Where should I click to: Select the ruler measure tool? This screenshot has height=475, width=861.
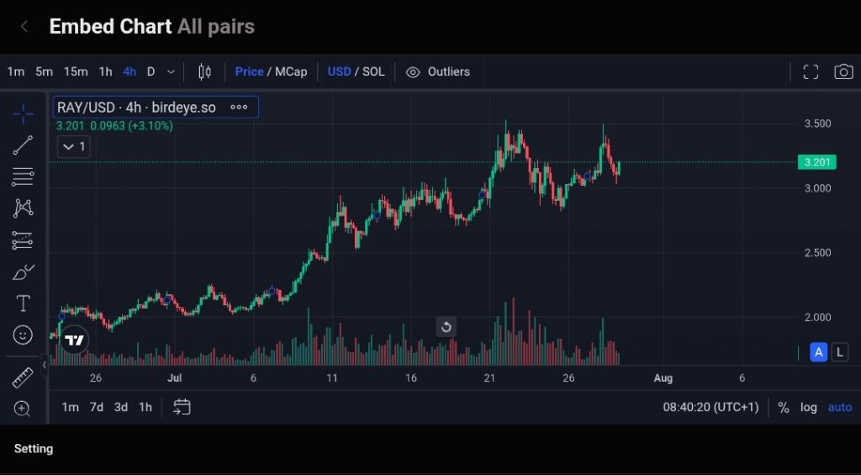pyautogui.click(x=23, y=377)
